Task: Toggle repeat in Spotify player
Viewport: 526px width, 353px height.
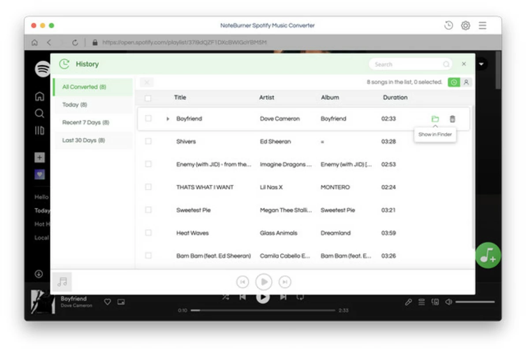Action: click(x=300, y=297)
